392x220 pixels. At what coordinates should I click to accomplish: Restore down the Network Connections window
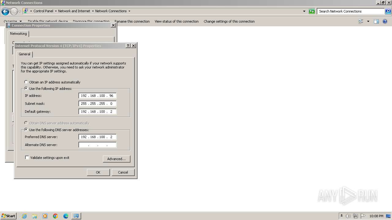383,3
